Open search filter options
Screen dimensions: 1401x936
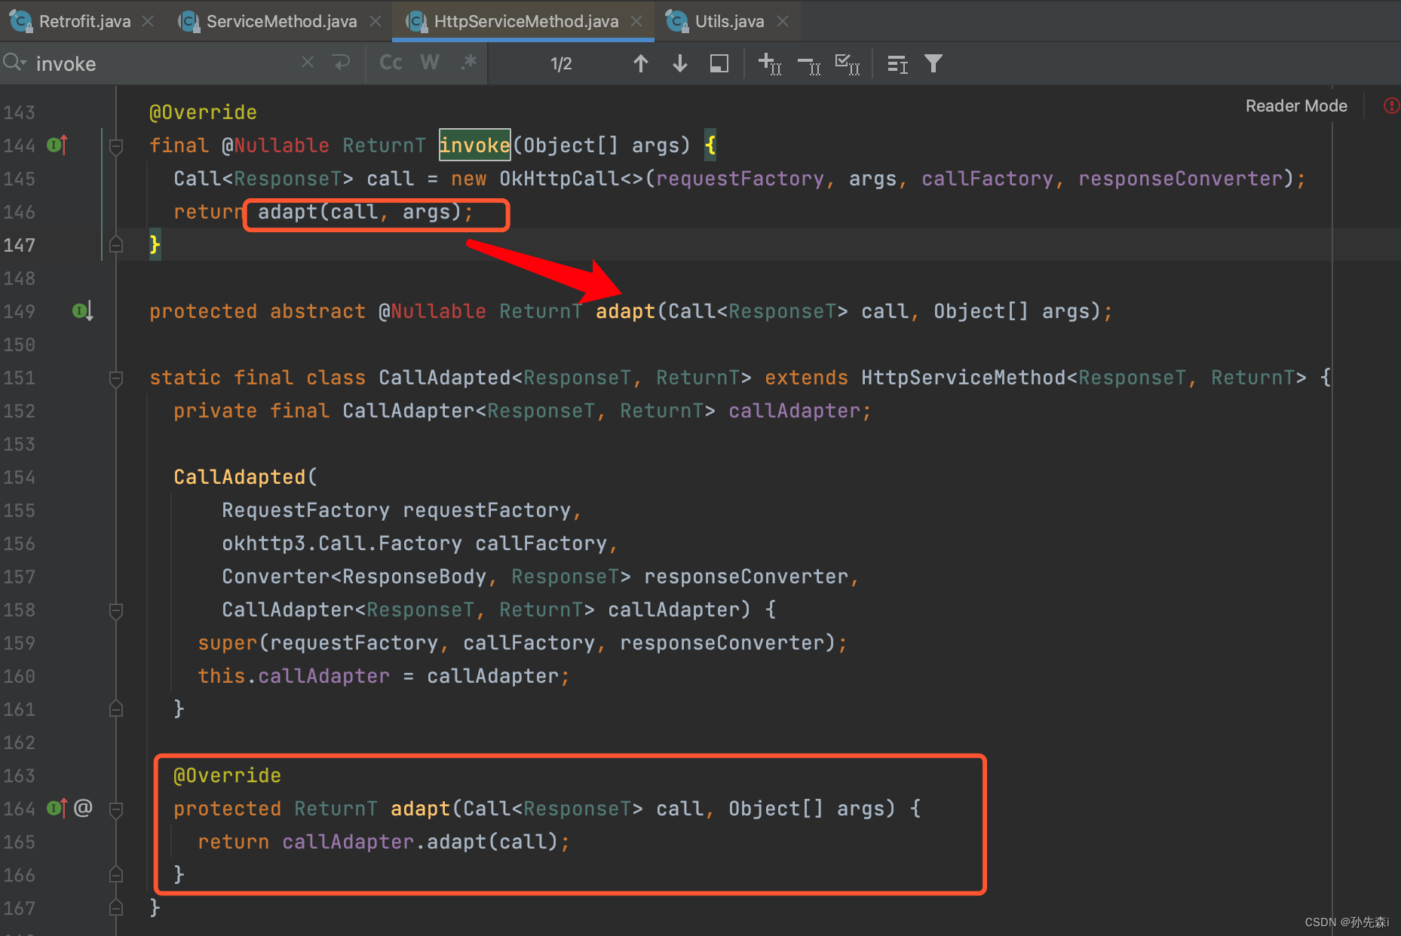[x=933, y=63]
